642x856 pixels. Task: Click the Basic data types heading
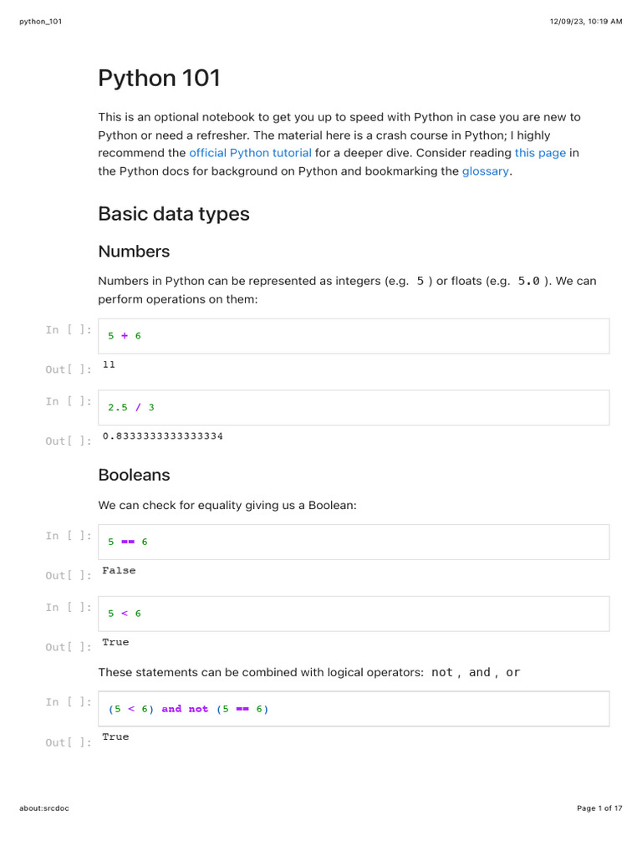[x=174, y=214]
